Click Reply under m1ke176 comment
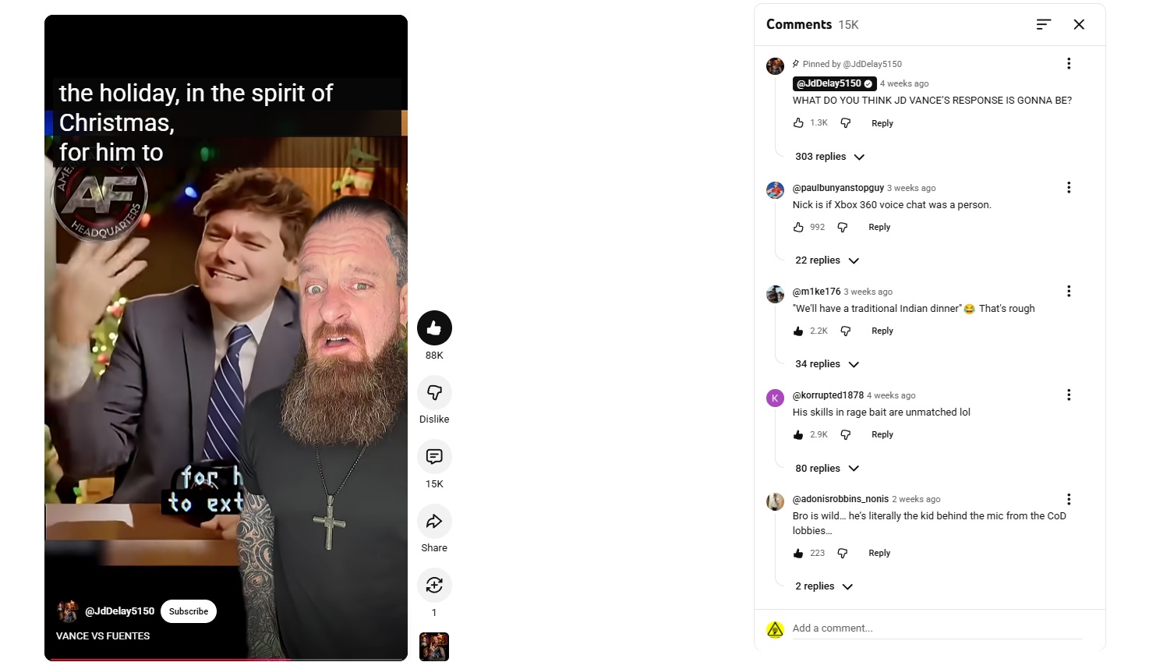The width and height of the screenshot is (1149, 662). [x=882, y=331]
